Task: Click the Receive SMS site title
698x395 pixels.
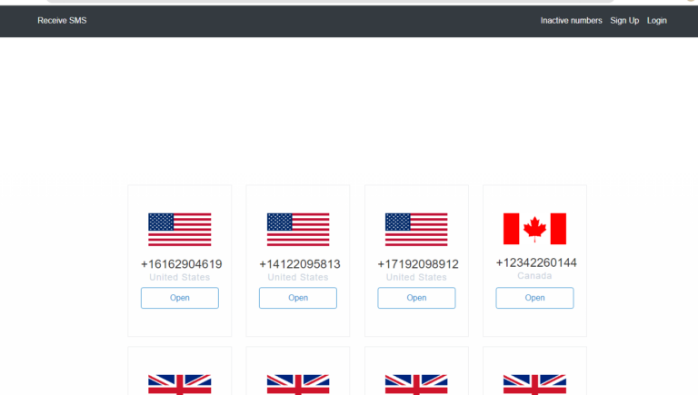Action: click(62, 20)
